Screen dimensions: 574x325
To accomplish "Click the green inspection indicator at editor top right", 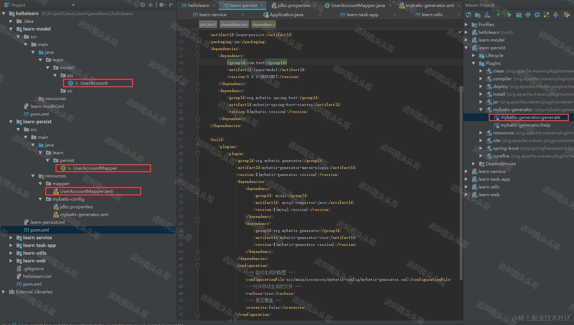I will coord(460,32).
